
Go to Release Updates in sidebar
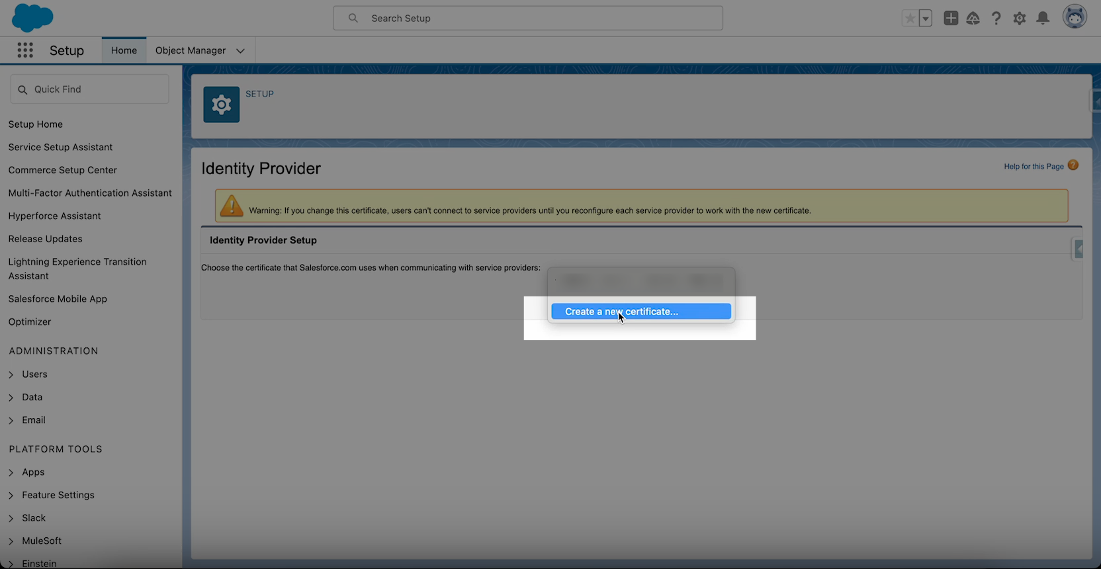pyautogui.click(x=45, y=239)
